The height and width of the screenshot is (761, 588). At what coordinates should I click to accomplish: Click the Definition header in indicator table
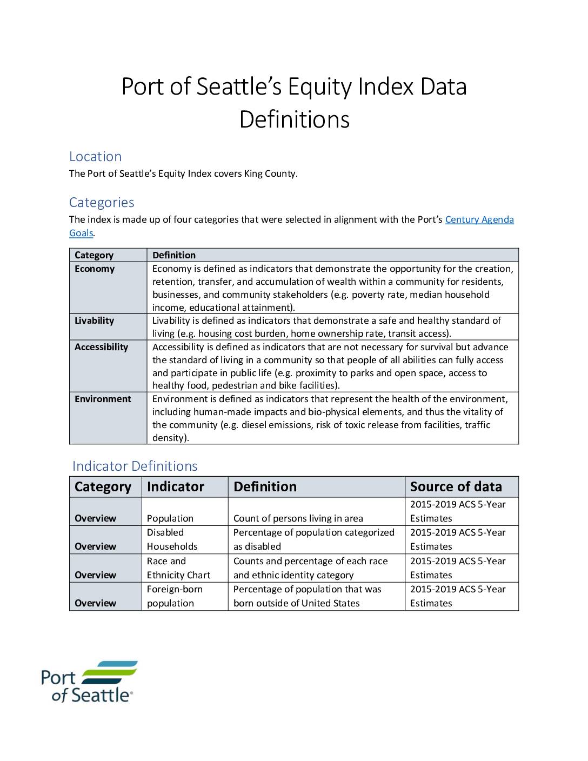pos(316,486)
